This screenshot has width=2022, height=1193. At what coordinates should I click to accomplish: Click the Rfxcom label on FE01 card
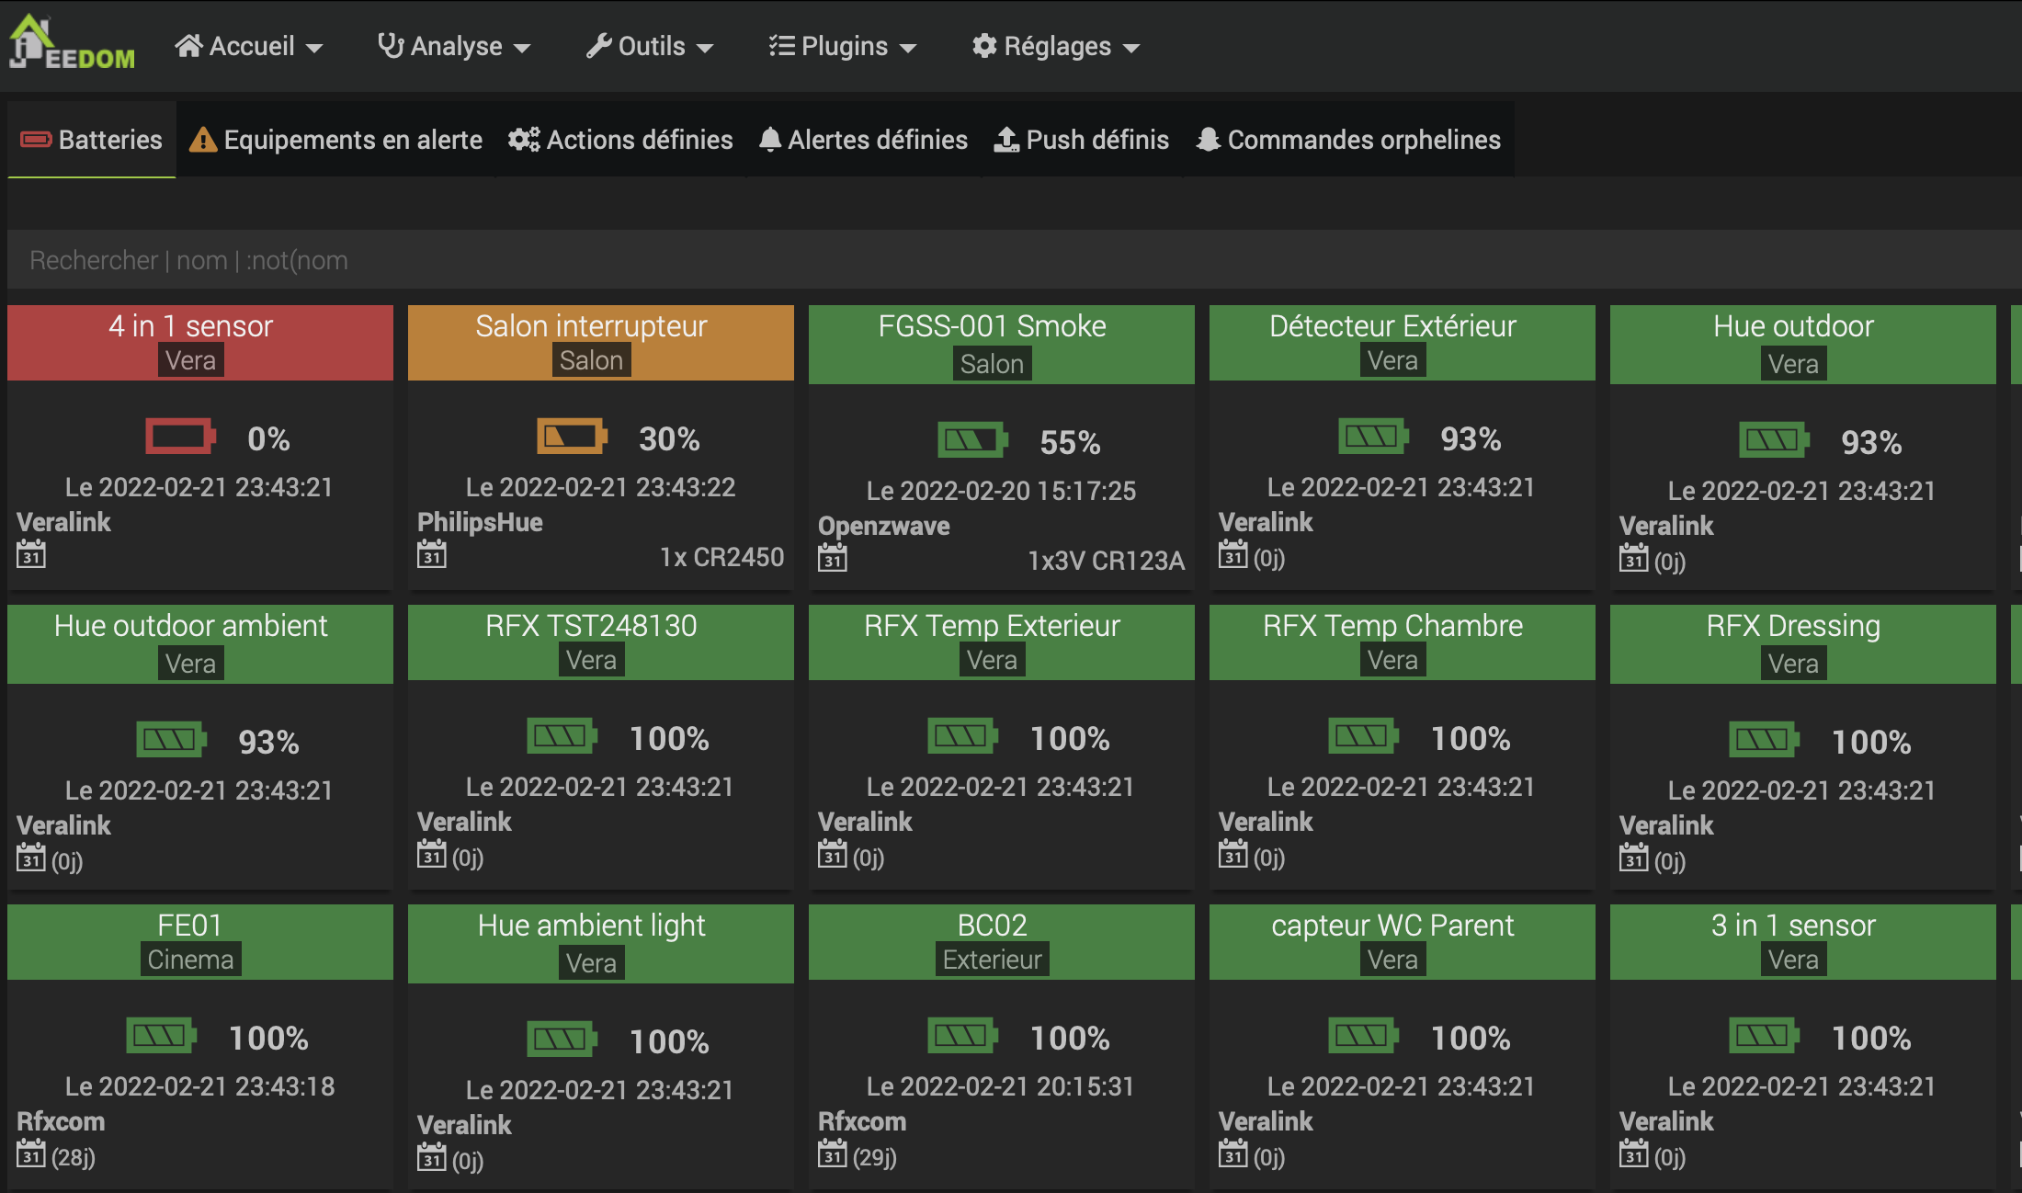click(x=61, y=1121)
